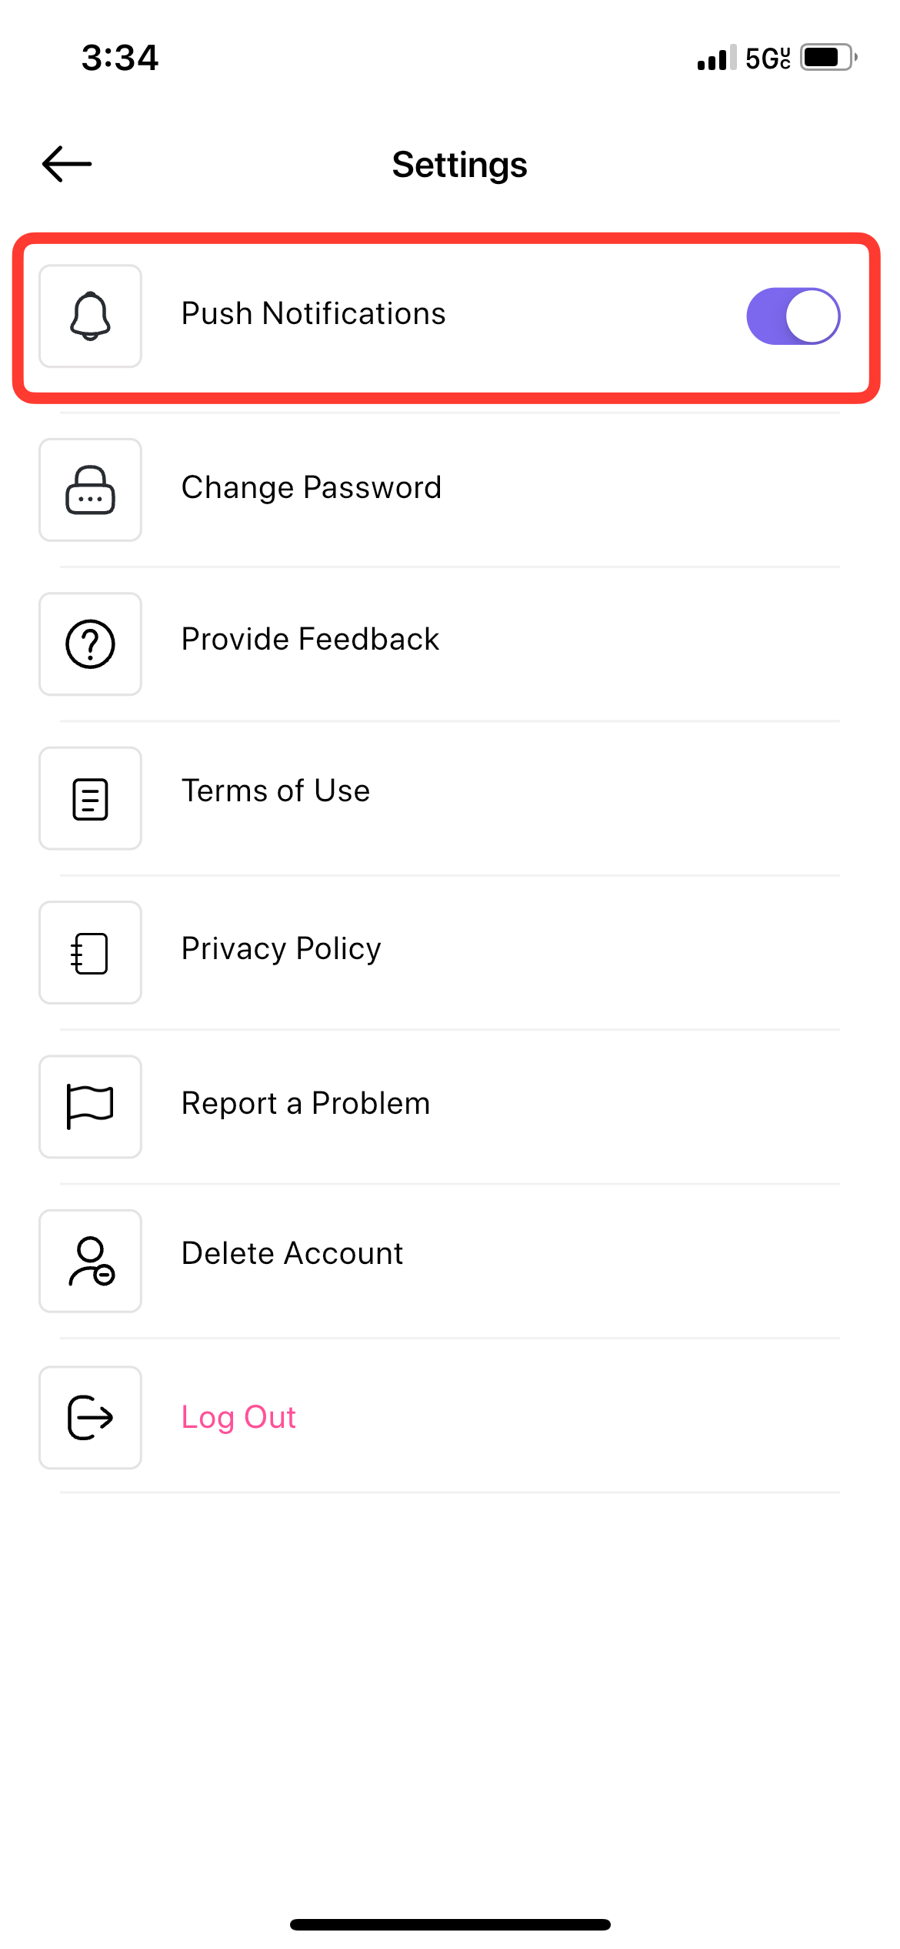Tap the battery status indicator
900x1949 pixels.
828,58
